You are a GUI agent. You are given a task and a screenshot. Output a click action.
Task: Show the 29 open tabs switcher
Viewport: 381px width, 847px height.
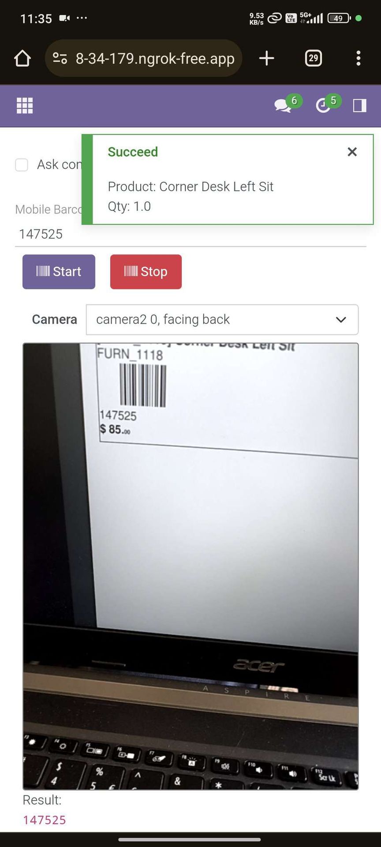[314, 58]
